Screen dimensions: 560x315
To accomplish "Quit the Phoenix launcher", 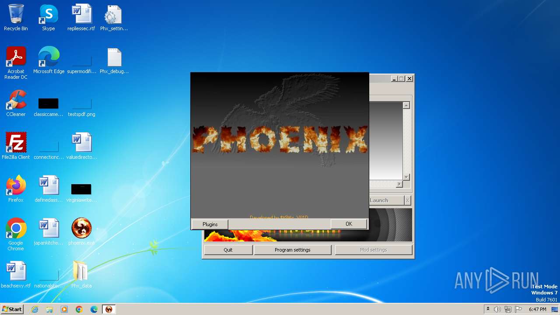I will pyautogui.click(x=228, y=250).
